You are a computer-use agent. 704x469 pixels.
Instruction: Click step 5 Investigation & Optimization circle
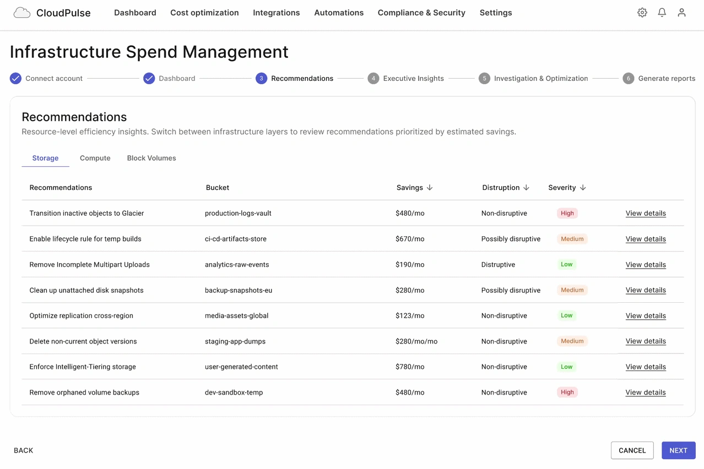(484, 78)
